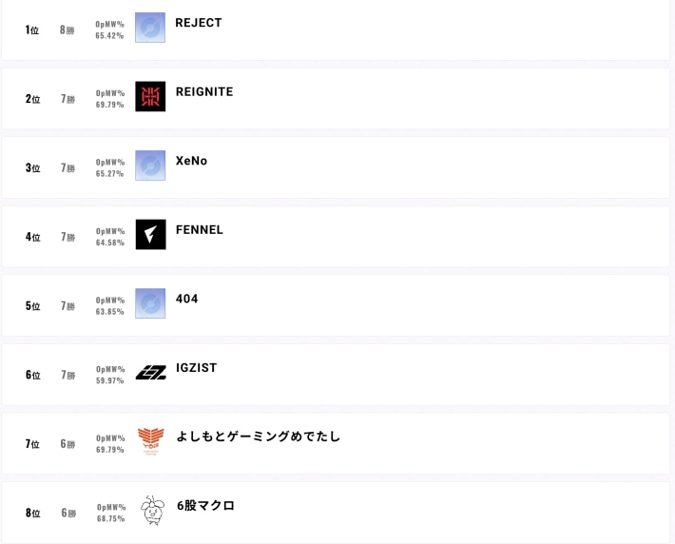Screen dimensions: 675x544
Task: Click the REIGNITE red team logo
Action: [150, 96]
